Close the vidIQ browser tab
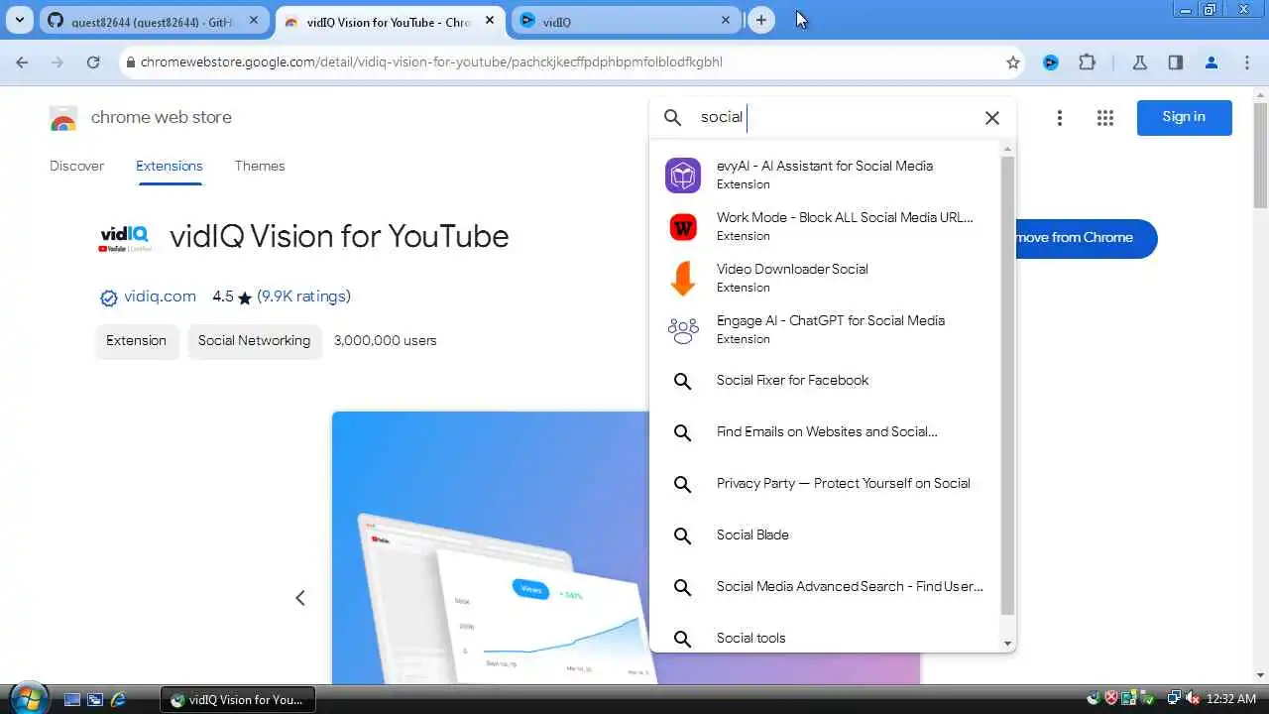Screen dimensions: 1269x714 click(725, 20)
